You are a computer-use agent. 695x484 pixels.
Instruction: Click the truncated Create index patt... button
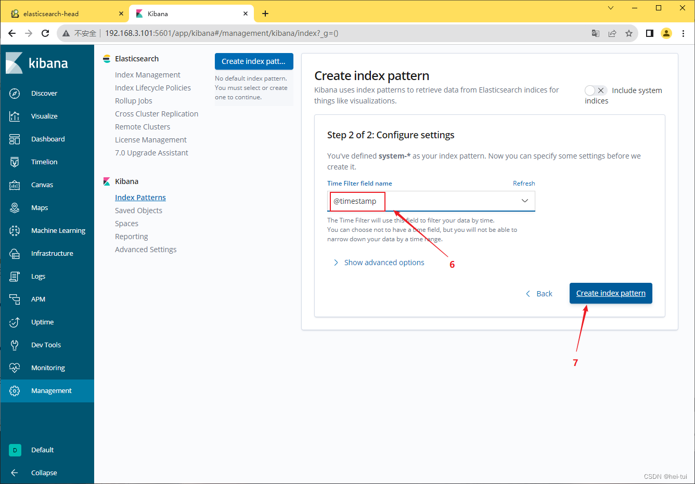coord(254,61)
